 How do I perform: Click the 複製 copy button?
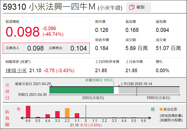[x=138, y=7]
